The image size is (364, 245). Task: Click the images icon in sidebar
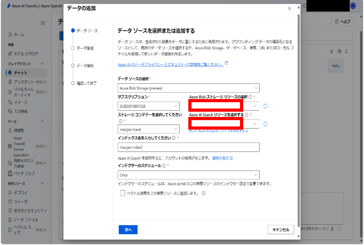(x=10, y=102)
